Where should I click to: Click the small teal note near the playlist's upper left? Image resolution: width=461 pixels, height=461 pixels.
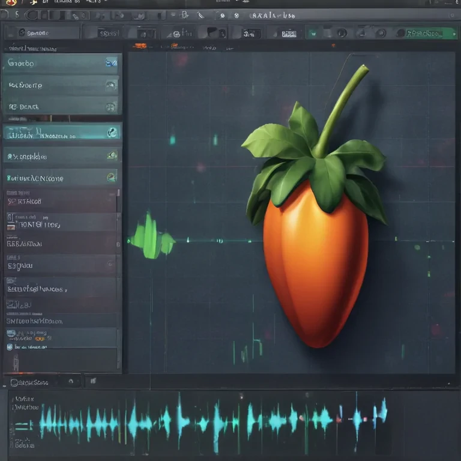[x=173, y=139]
